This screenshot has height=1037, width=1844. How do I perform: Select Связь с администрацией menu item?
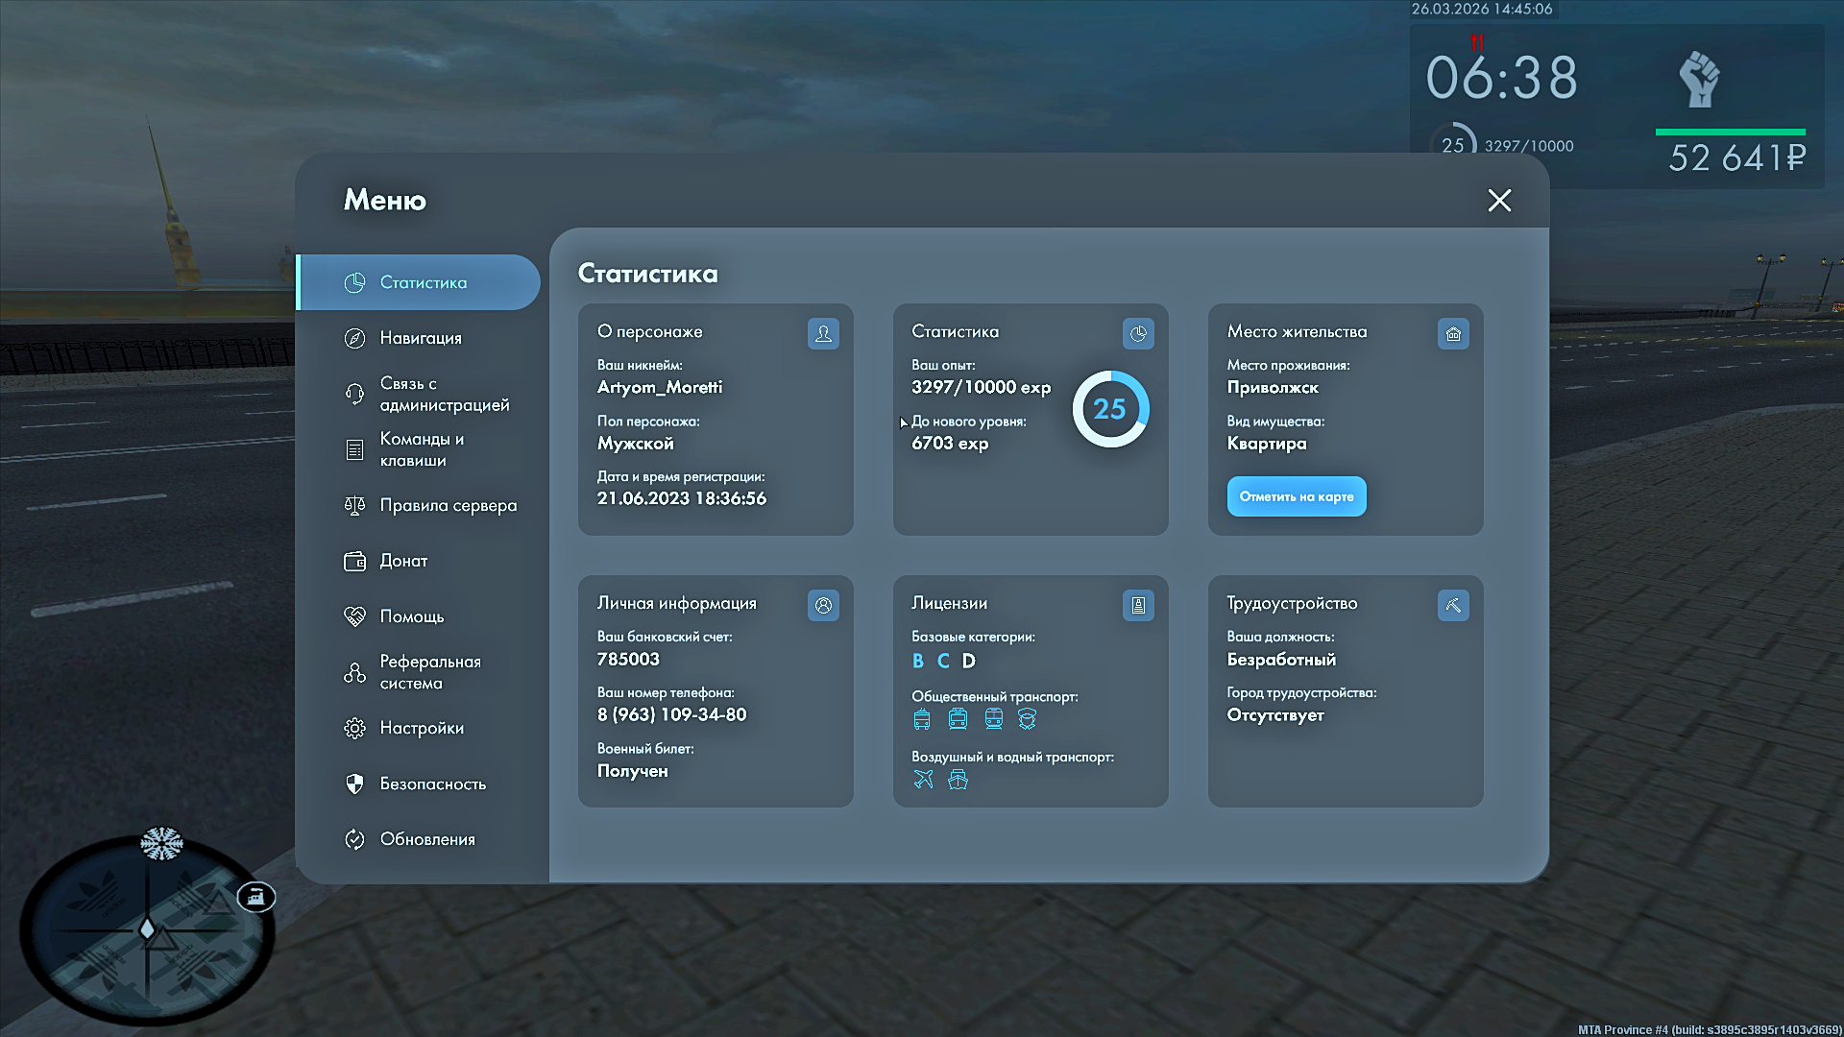pos(444,394)
